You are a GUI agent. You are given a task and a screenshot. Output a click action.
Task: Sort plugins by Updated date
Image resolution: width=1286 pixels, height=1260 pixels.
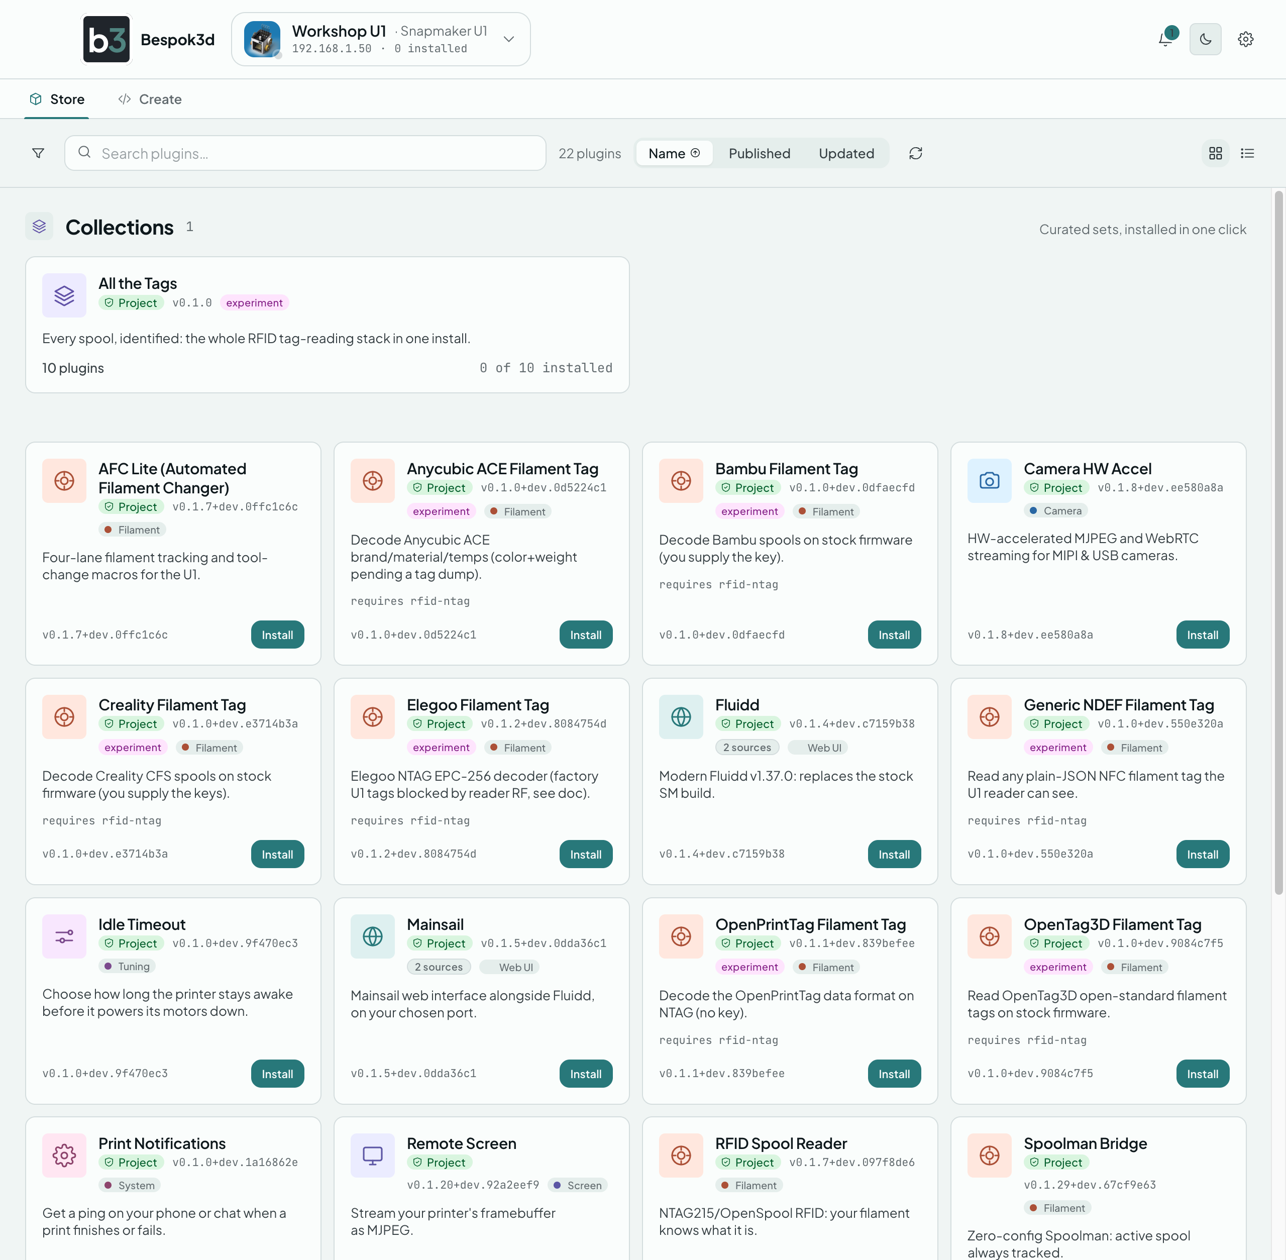(x=846, y=154)
